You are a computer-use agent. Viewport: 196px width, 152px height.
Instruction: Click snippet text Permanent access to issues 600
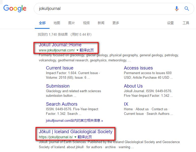(148, 73)
